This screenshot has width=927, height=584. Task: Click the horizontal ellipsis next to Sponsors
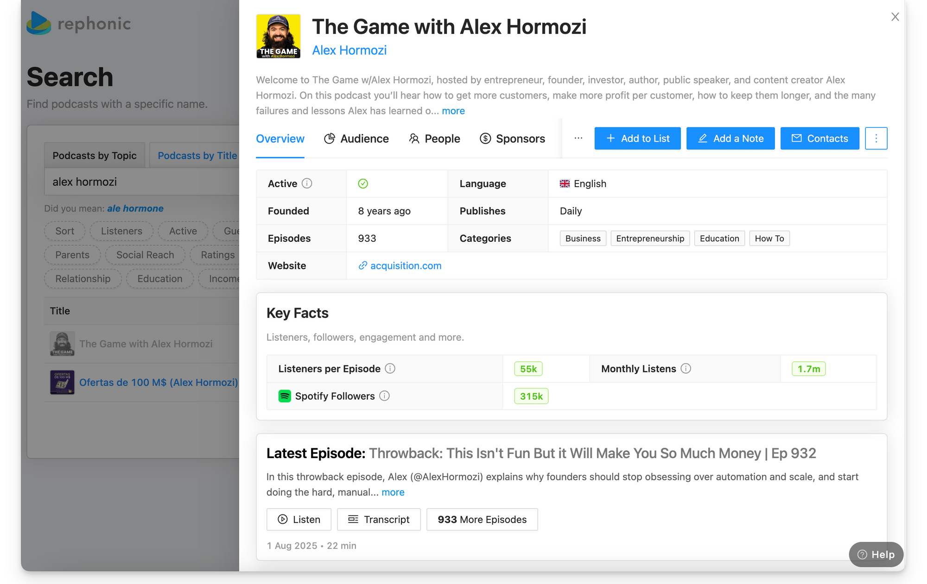point(578,138)
